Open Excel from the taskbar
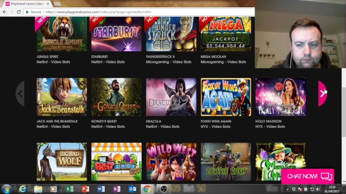Viewport: 346px width, 194px height. [x=69, y=189]
